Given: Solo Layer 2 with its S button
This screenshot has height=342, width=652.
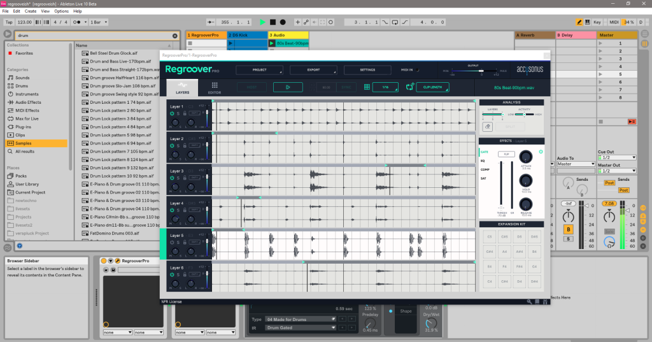Looking at the screenshot, I should [178, 146].
